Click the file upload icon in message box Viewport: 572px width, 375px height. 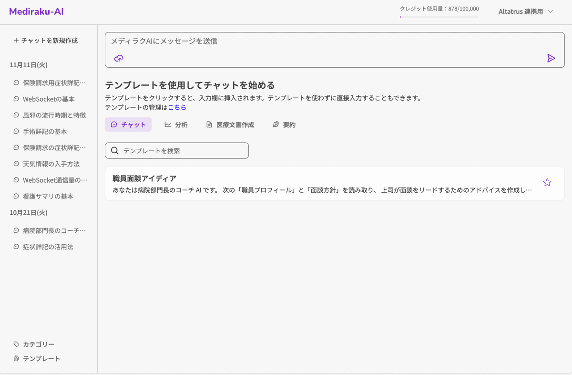click(118, 58)
